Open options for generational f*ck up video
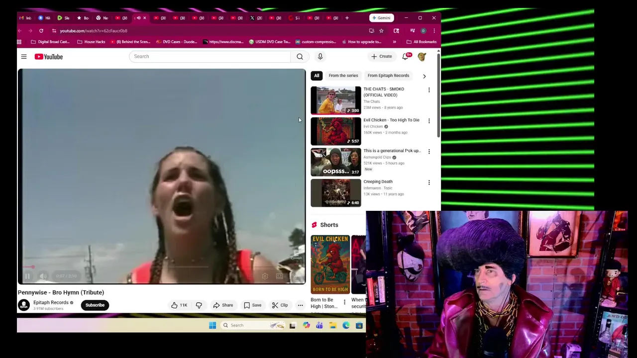637x358 pixels. tap(429, 152)
